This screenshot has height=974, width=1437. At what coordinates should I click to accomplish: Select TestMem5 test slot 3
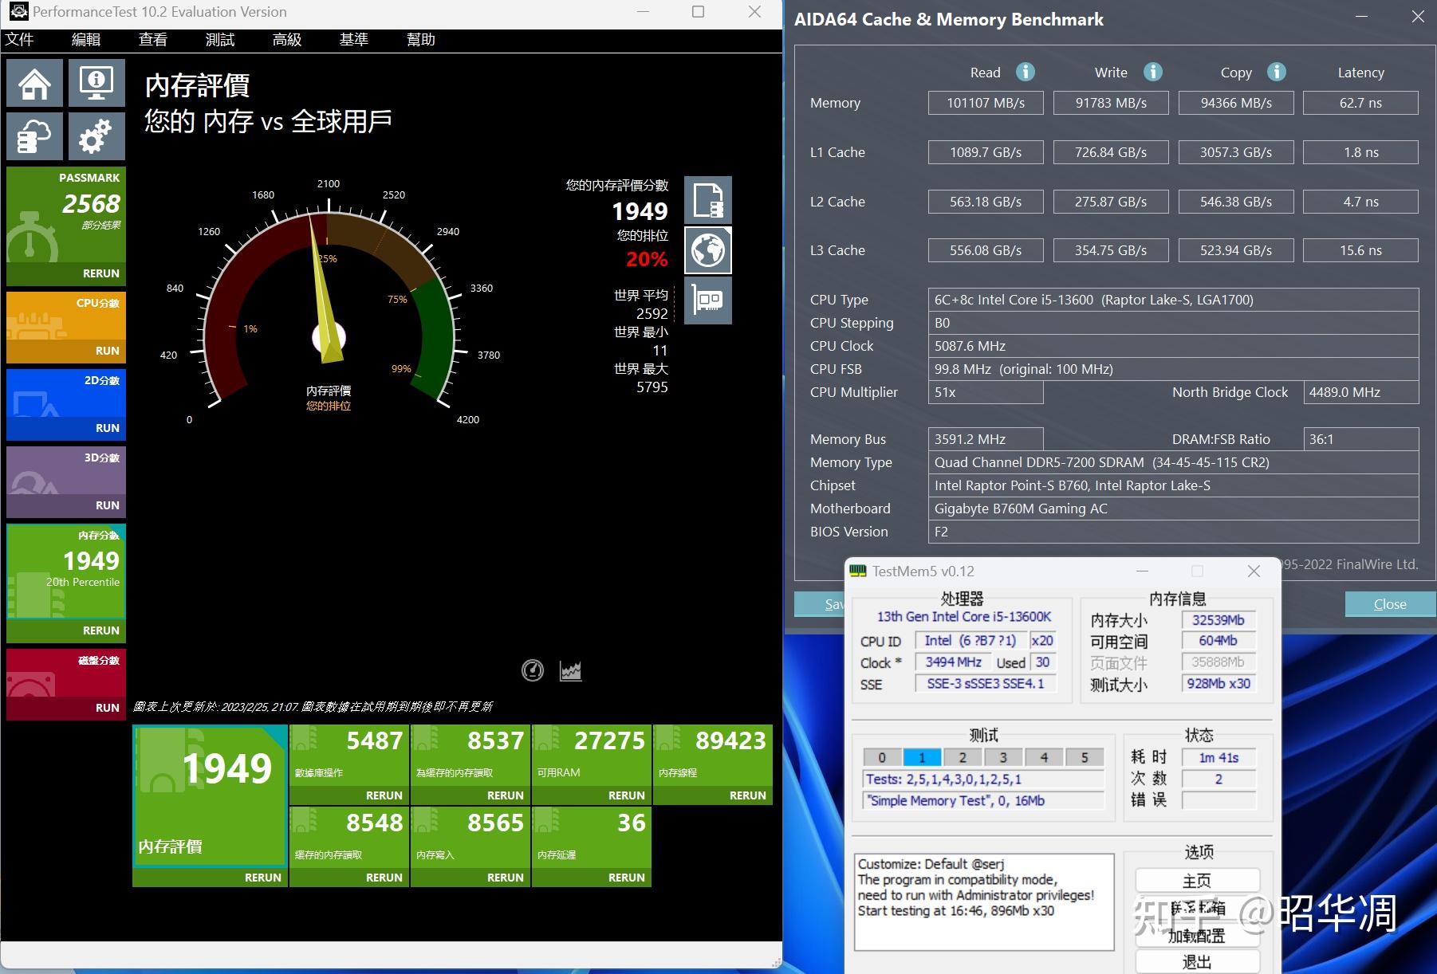[1003, 757]
